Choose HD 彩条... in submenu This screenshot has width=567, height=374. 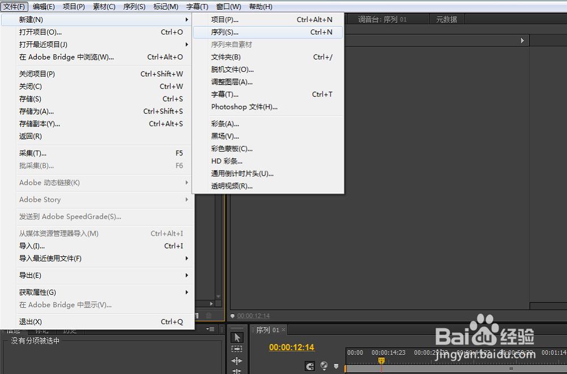point(268,161)
